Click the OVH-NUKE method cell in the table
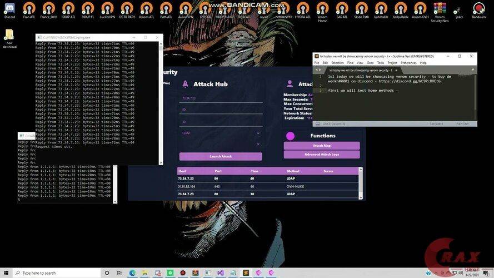The image size is (494, 278). point(295,186)
